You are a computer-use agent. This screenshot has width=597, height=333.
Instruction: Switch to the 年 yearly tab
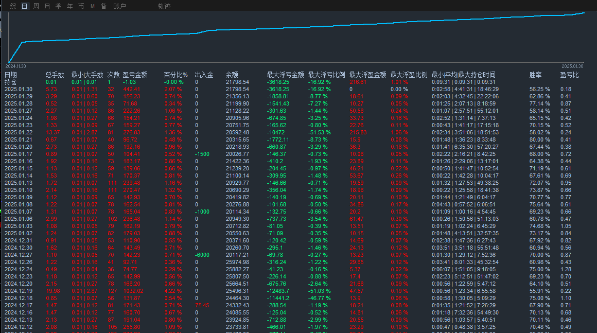click(69, 7)
